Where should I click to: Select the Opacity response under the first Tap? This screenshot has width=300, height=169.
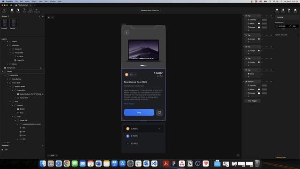(253, 20)
